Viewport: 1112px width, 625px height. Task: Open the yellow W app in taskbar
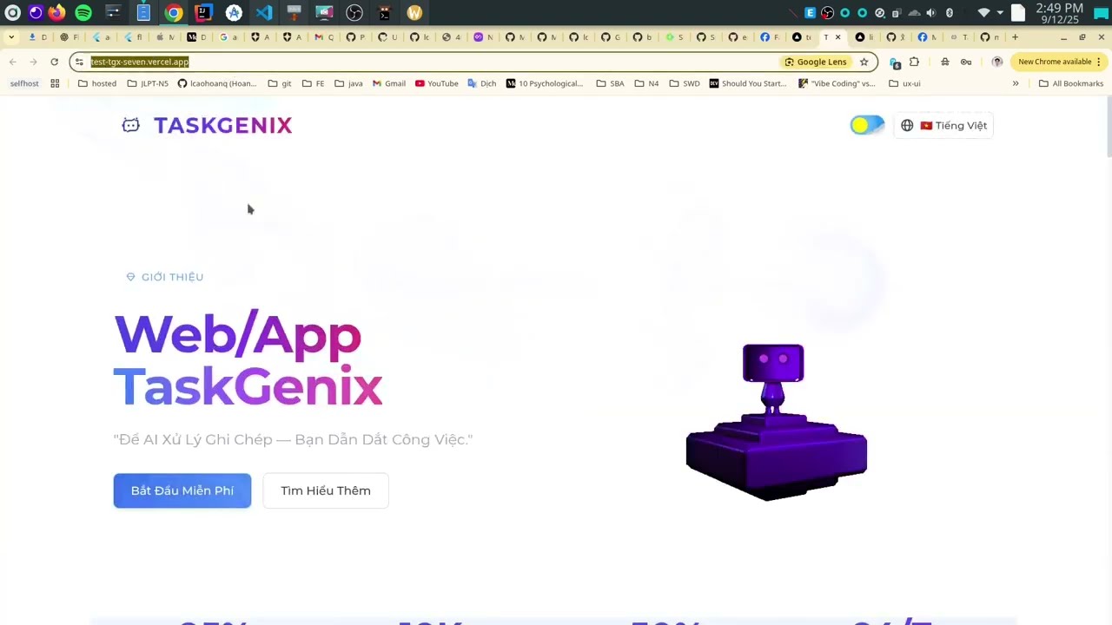click(414, 13)
